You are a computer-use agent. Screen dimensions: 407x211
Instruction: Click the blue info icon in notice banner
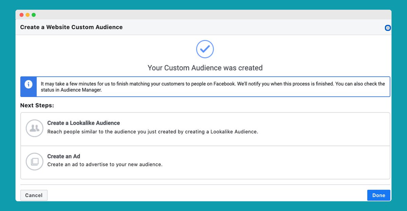pyautogui.click(x=29, y=84)
